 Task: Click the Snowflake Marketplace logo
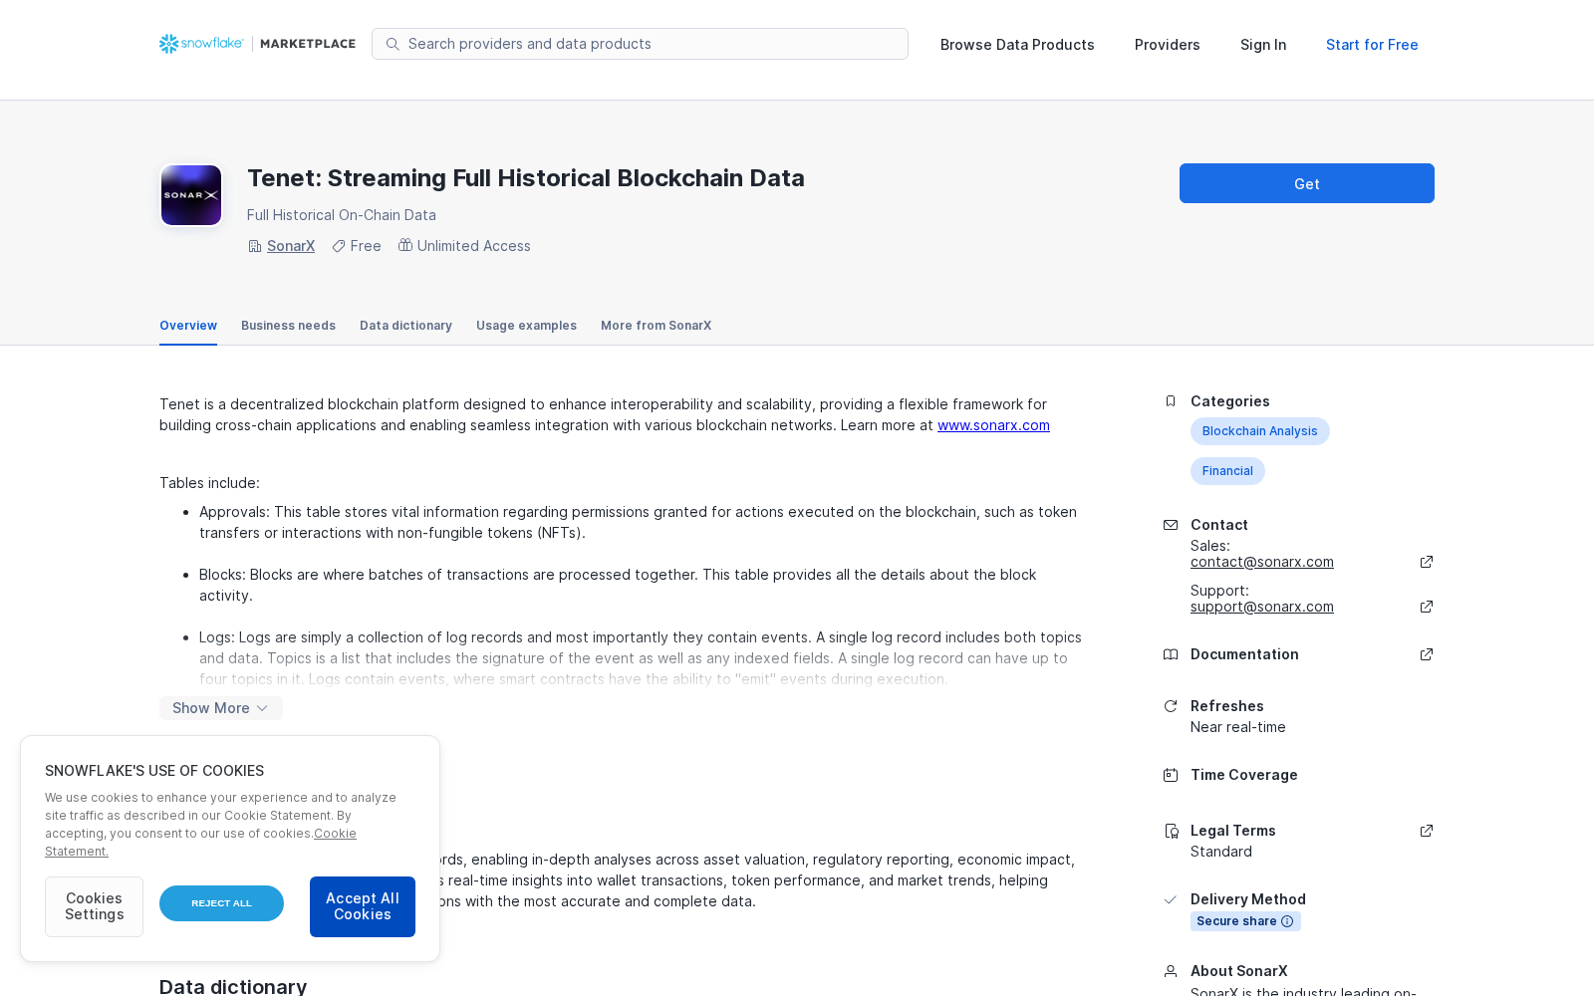tap(257, 44)
